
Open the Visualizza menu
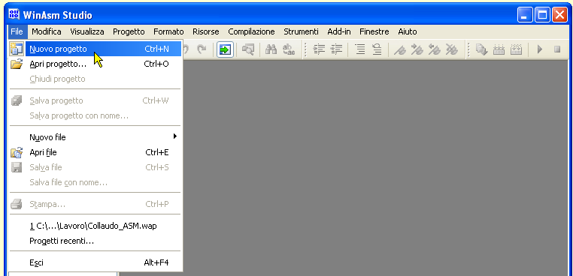click(x=87, y=31)
